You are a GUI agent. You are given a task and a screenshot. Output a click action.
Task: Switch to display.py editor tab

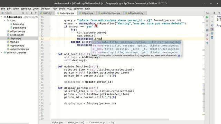[x=87, y=13]
